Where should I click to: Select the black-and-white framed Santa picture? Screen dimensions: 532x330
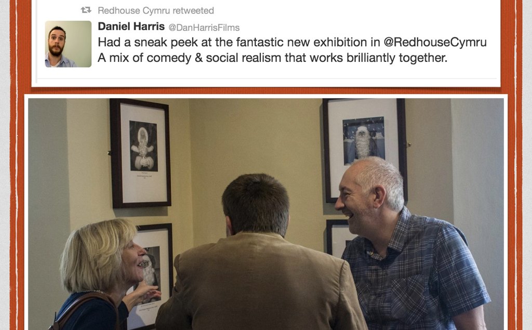(x=140, y=153)
